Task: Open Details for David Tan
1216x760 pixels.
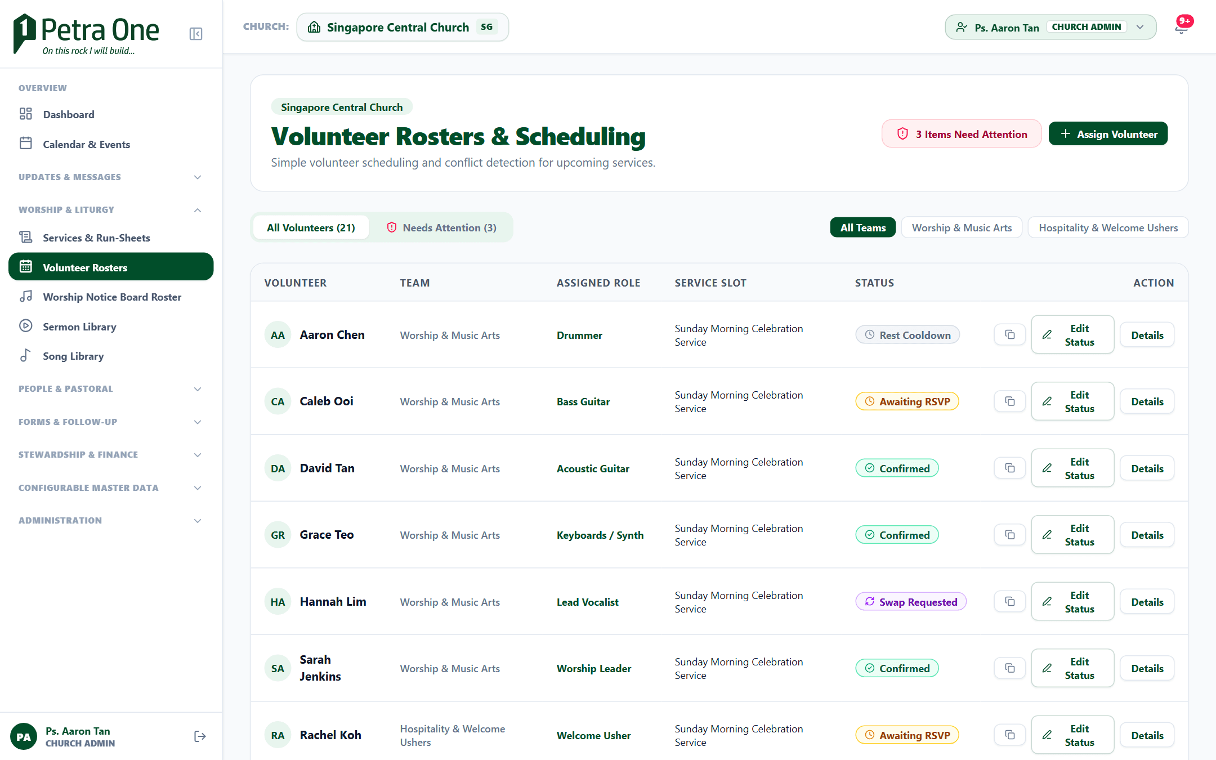Action: pos(1147,468)
